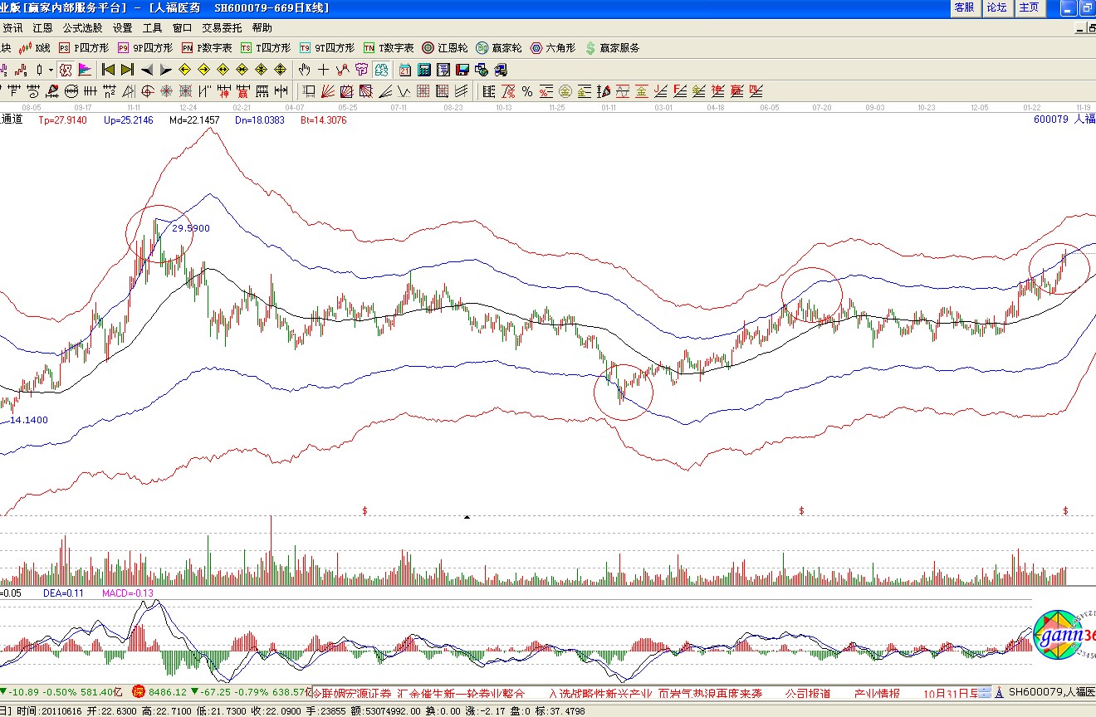Open the calculator icon in toolbar
This screenshot has width=1096, height=717.
coord(424,70)
